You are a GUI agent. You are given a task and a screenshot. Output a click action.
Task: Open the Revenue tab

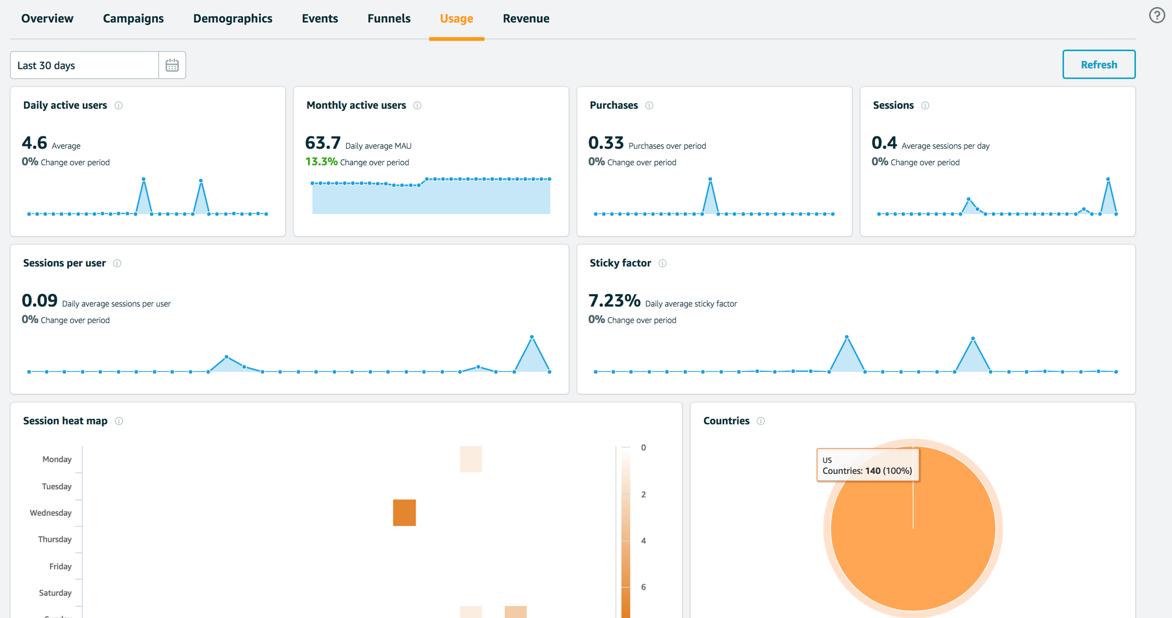526,18
